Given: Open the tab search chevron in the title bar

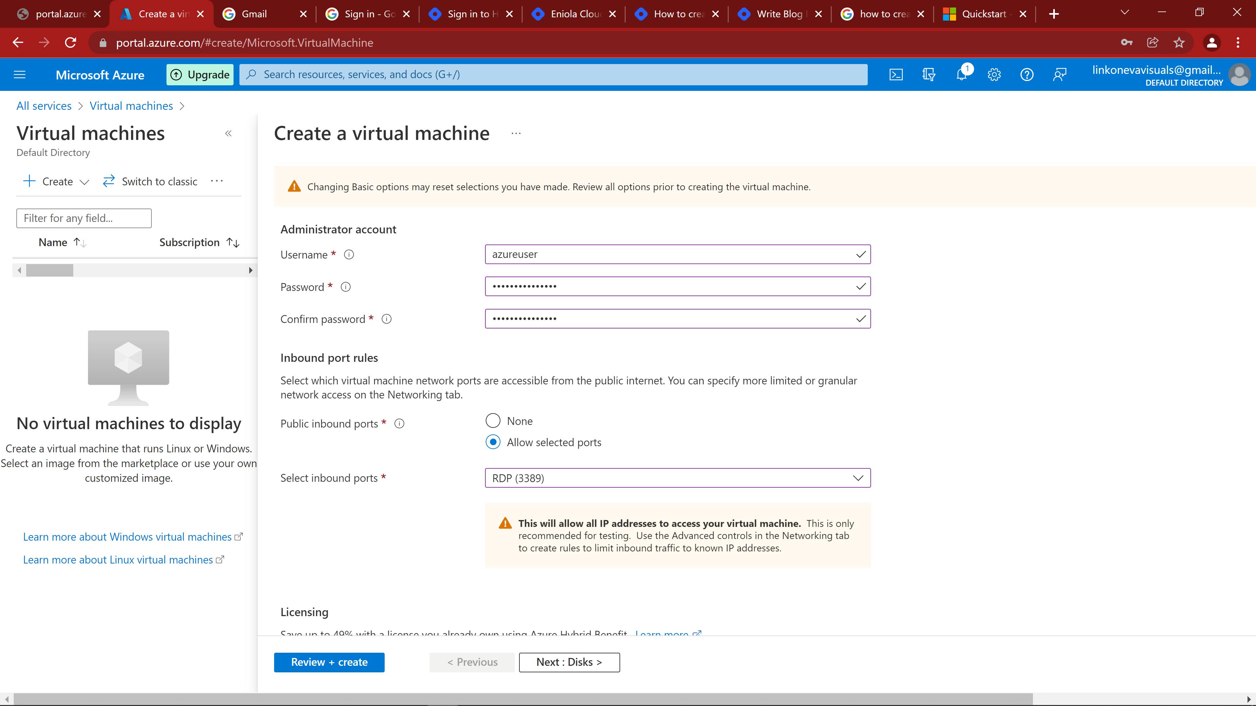Looking at the screenshot, I should tap(1125, 12).
